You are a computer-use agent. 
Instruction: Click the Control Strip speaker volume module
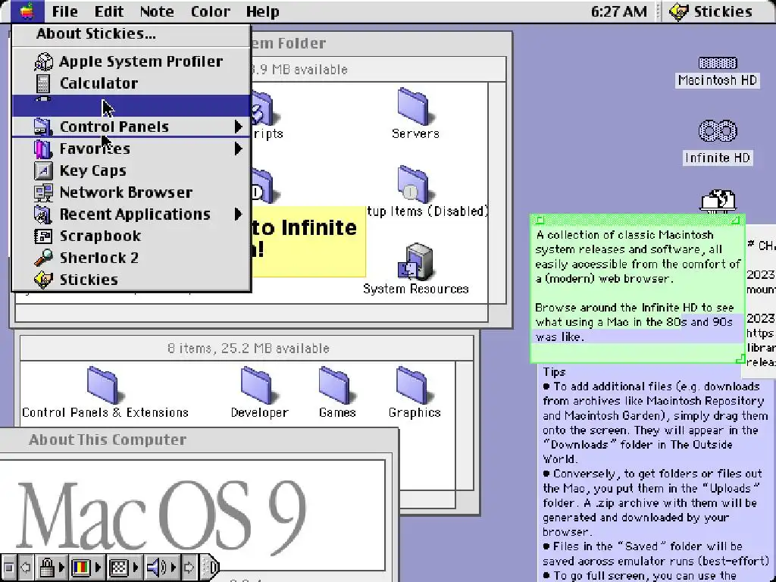point(156,567)
